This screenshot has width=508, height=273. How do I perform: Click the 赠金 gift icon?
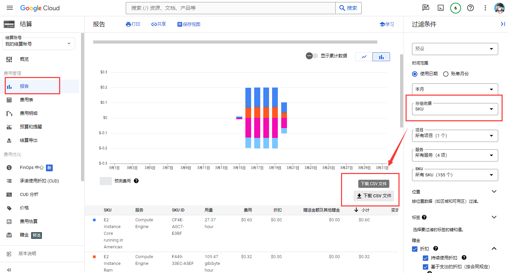point(9,235)
